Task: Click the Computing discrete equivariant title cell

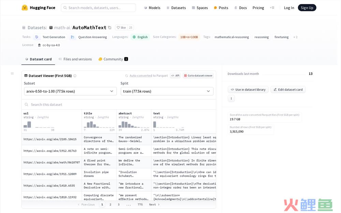Action: (99, 197)
